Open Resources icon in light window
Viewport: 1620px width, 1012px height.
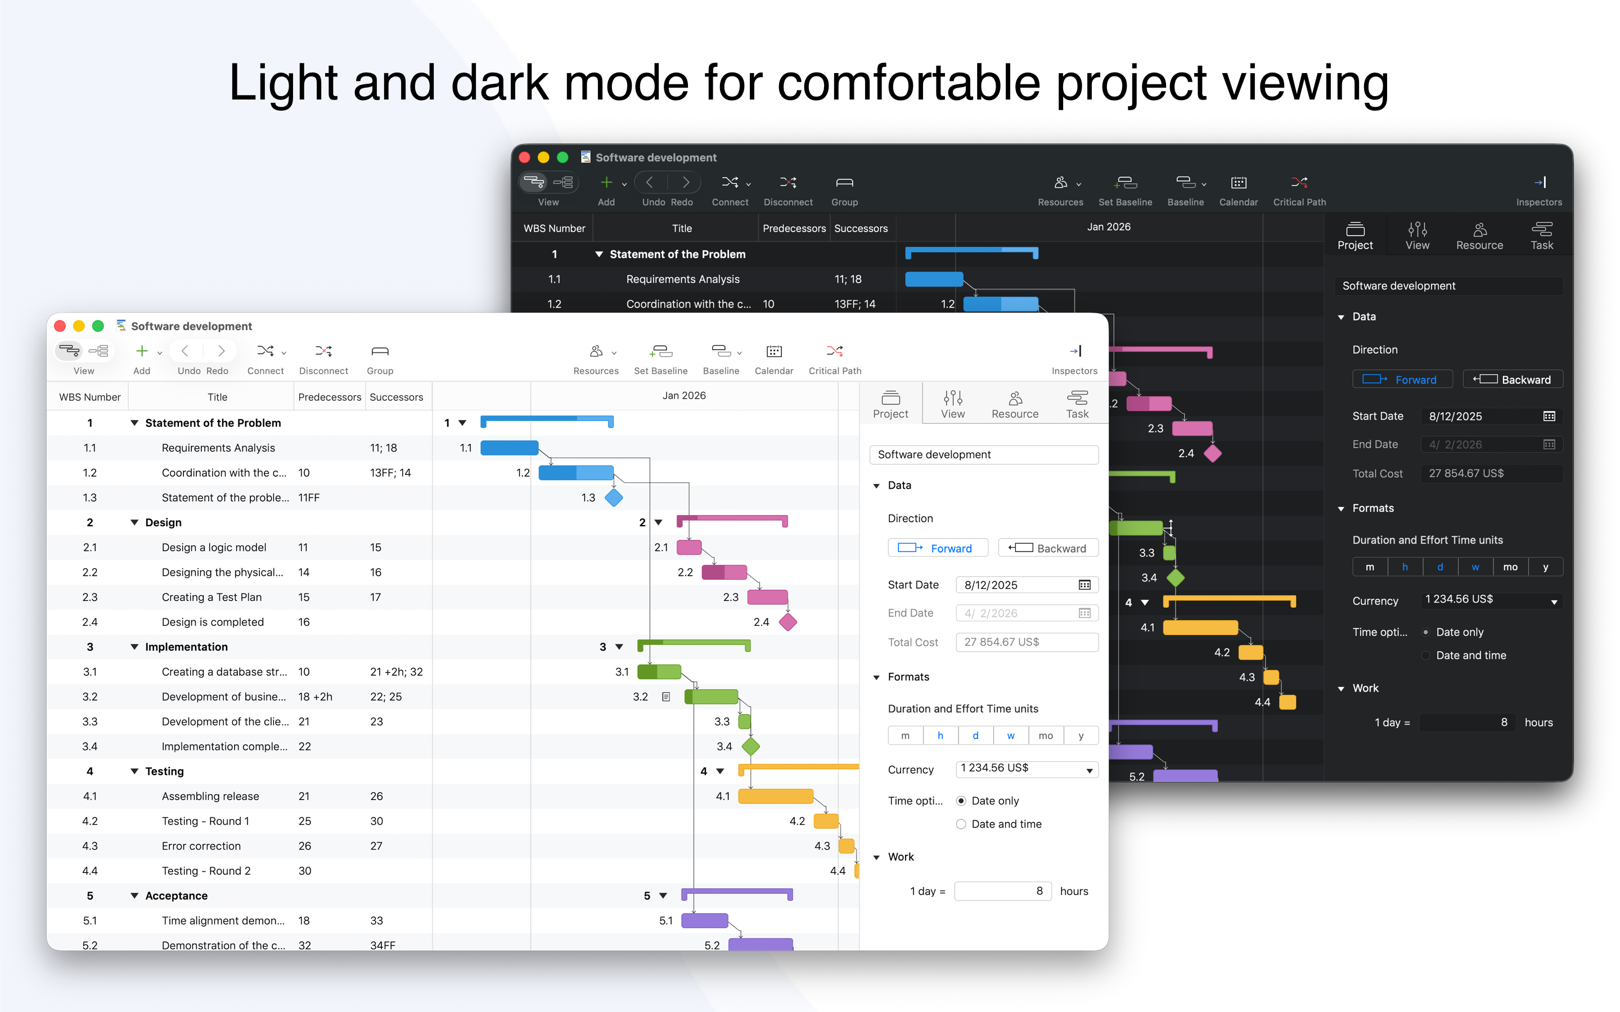596,351
